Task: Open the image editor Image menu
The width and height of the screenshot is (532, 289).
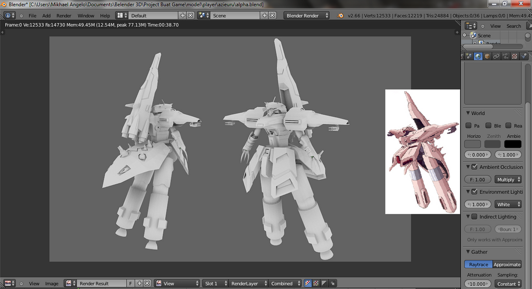Action: click(x=51, y=284)
